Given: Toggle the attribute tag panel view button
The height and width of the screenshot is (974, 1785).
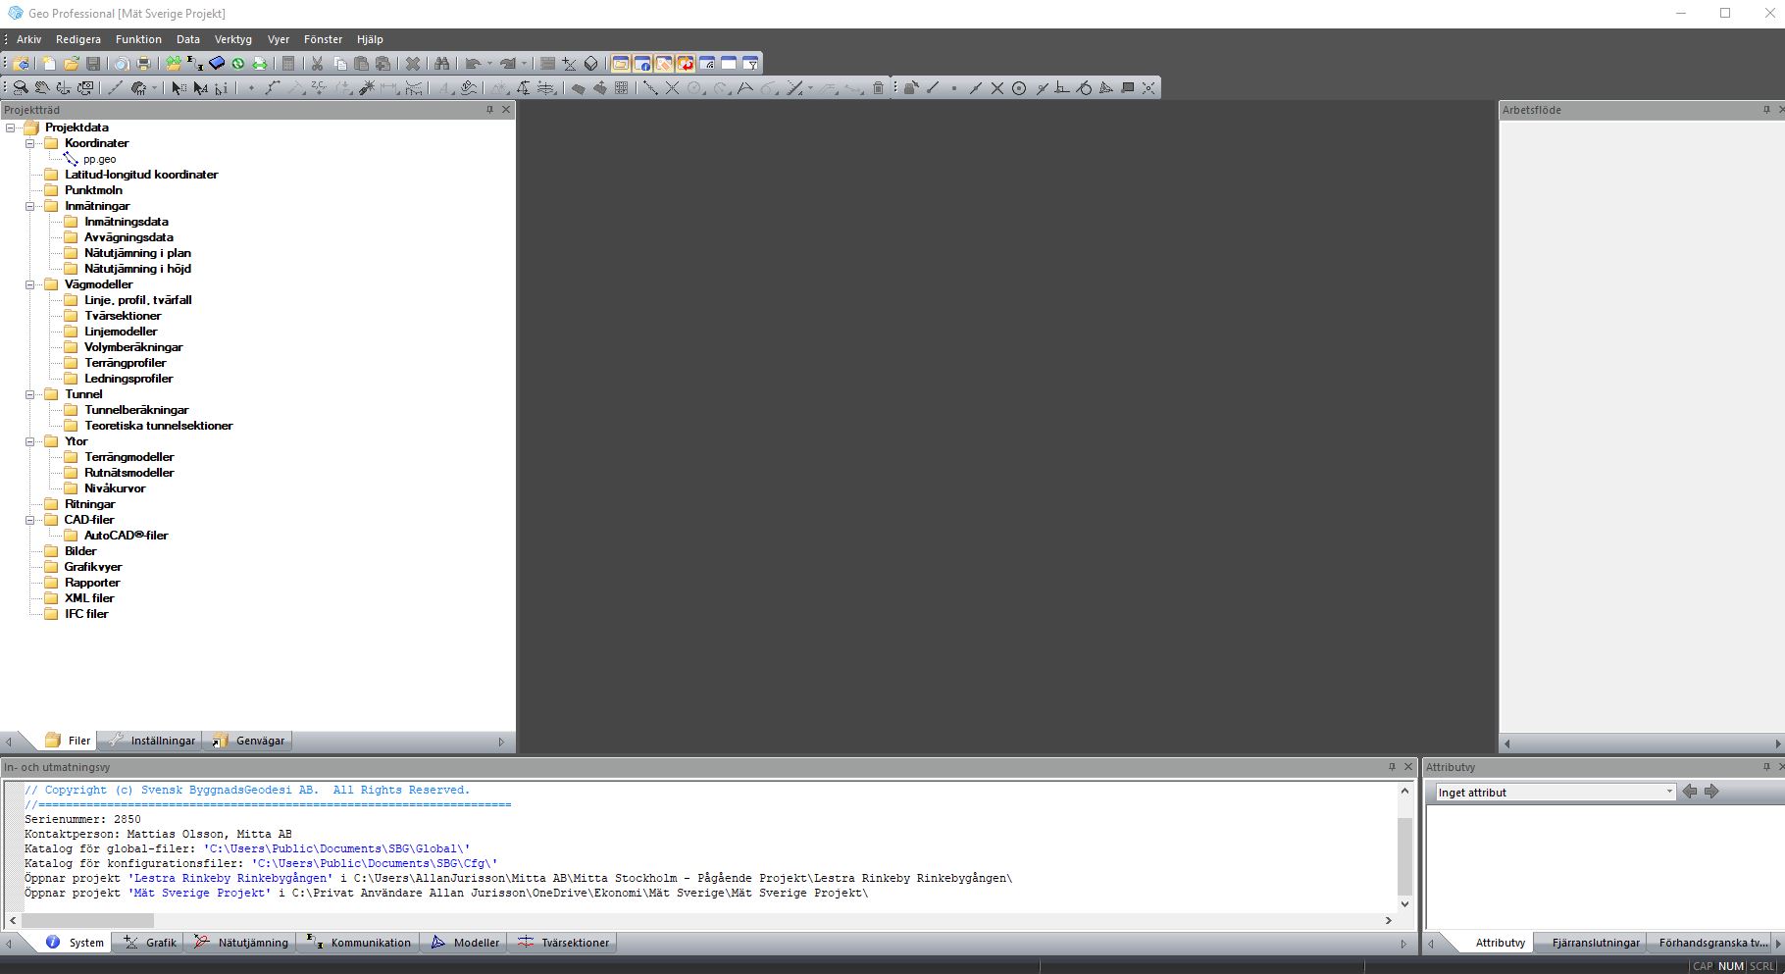Looking at the screenshot, I should point(664,64).
